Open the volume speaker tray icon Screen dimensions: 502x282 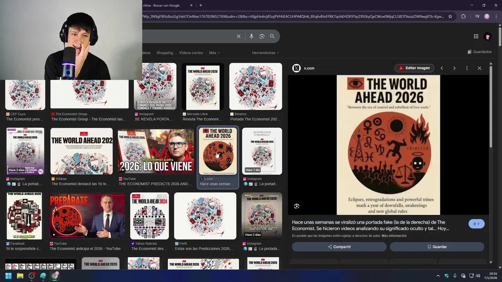click(478, 276)
